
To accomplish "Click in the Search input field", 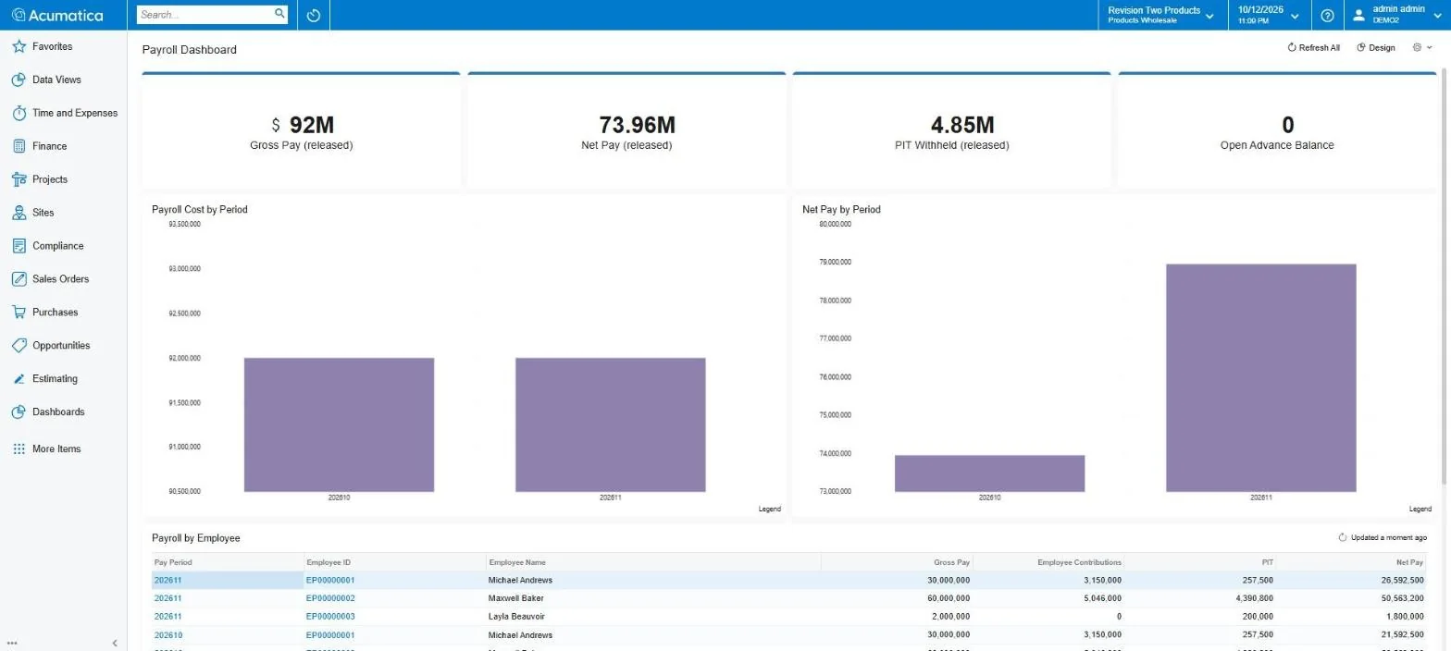I will tap(205, 15).
